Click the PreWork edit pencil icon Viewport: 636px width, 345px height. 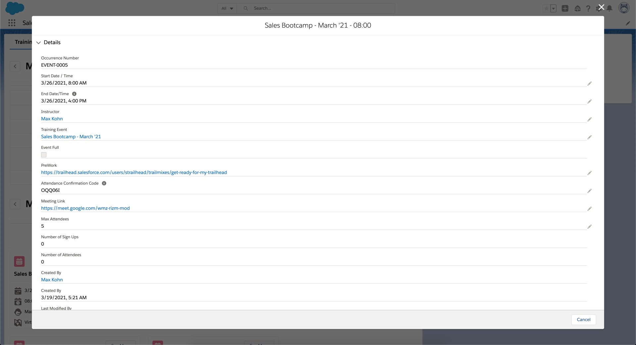pyautogui.click(x=589, y=173)
